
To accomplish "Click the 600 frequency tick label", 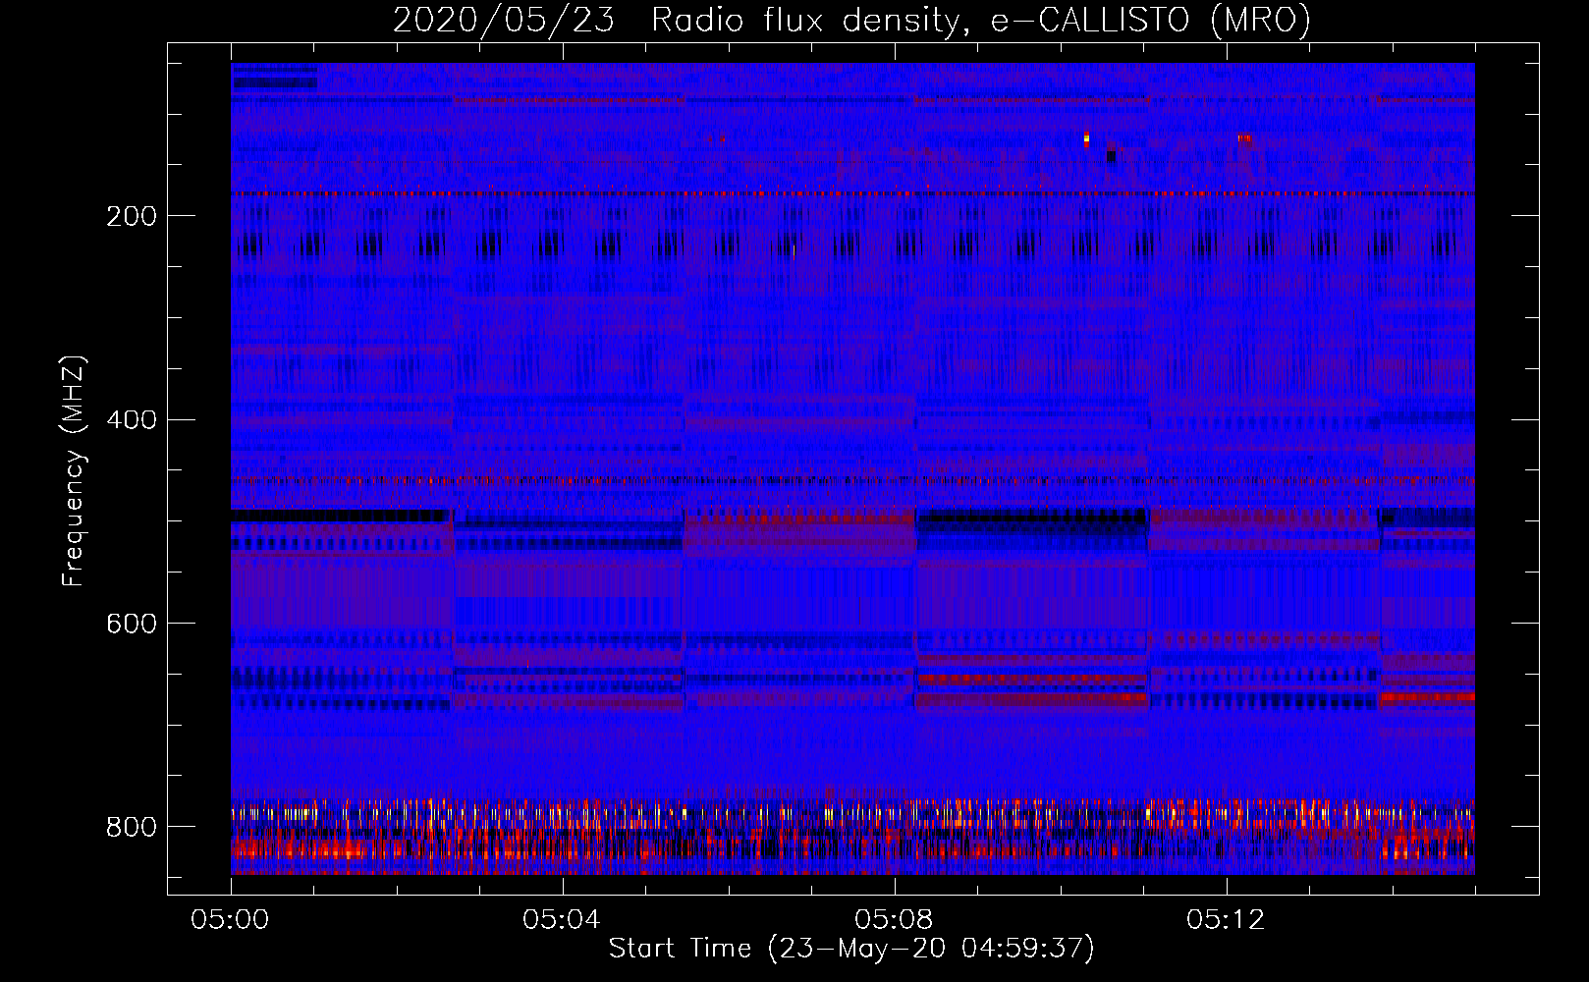I will pyautogui.click(x=132, y=625).
